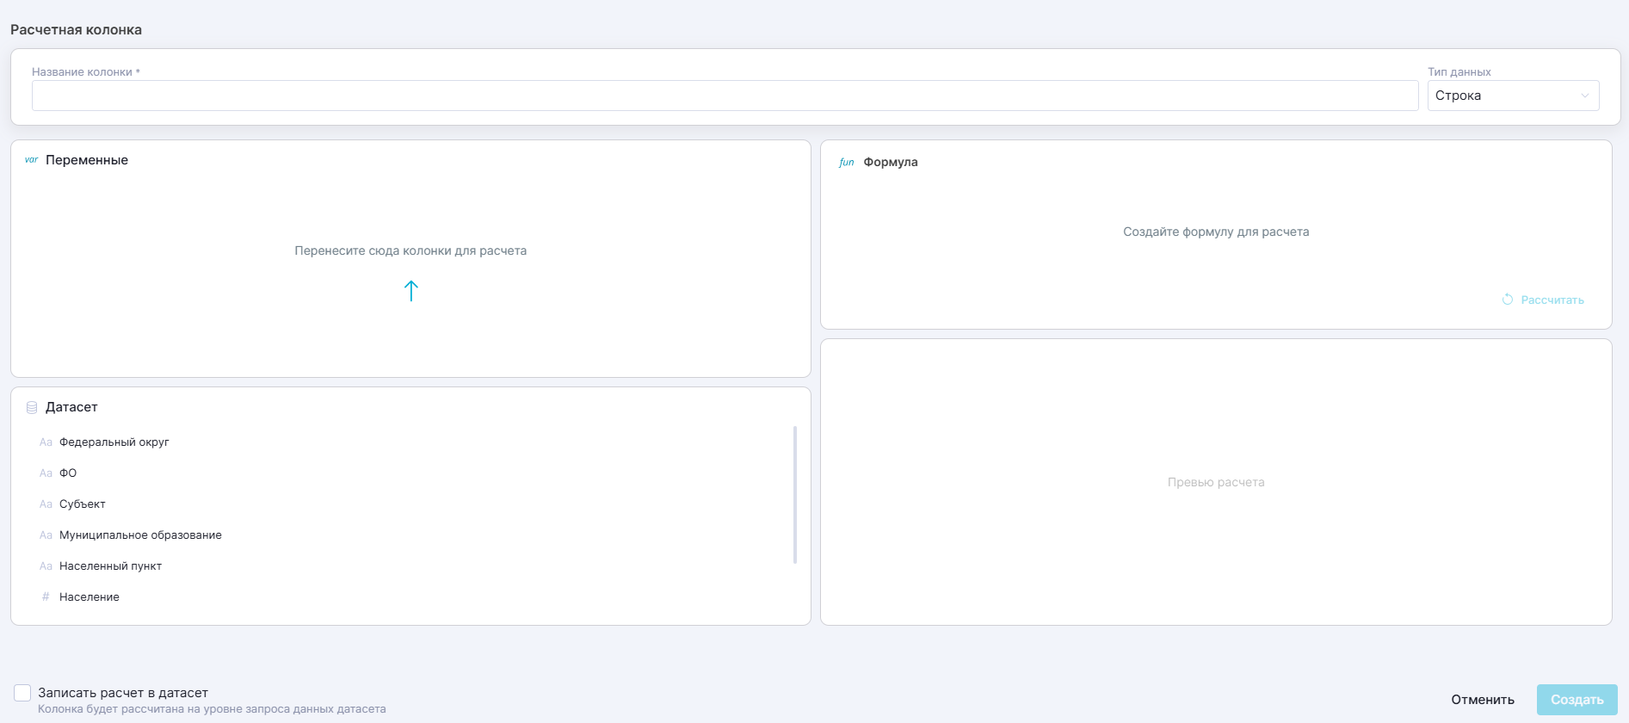The image size is (1629, 723).
Task: Click the Aa icon of Федеральный округ
Action: (46, 442)
